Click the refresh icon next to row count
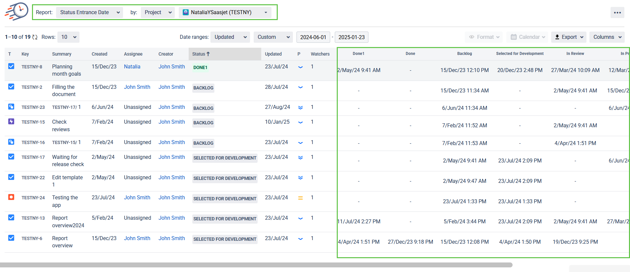This screenshot has height=272, width=630. [35, 37]
